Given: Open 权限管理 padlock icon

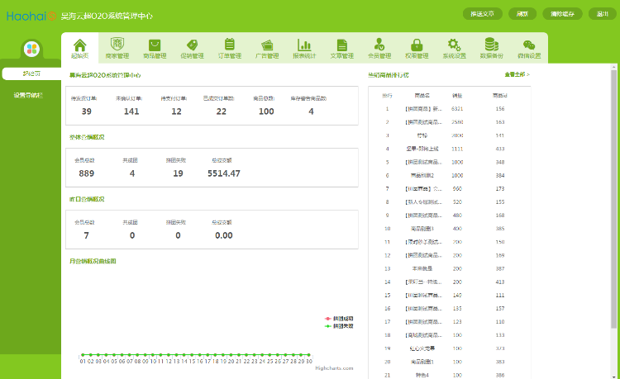Looking at the screenshot, I should point(417,45).
